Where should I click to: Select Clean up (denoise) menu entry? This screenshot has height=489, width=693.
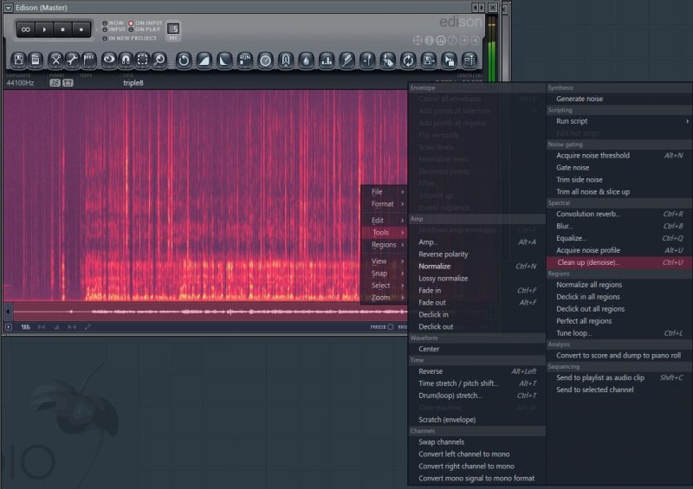pos(619,262)
